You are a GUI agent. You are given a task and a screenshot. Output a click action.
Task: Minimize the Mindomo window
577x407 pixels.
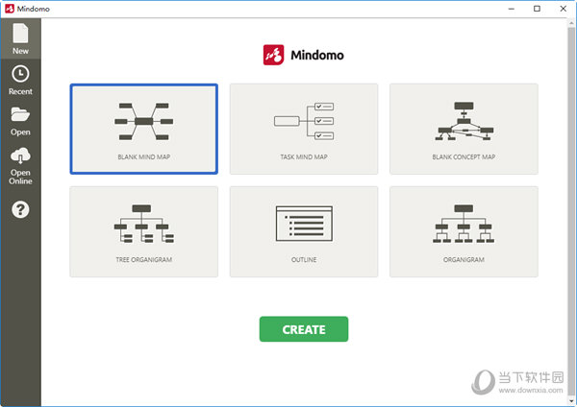pos(512,9)
